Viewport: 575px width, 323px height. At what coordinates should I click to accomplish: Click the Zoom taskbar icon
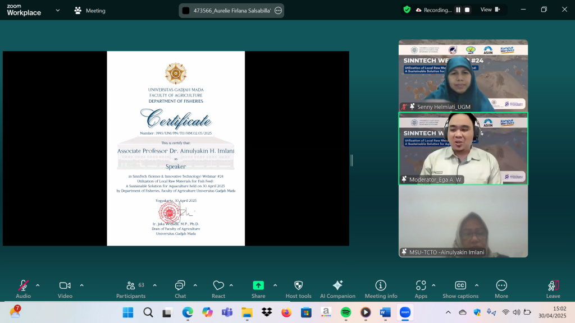tap(405, 312)
